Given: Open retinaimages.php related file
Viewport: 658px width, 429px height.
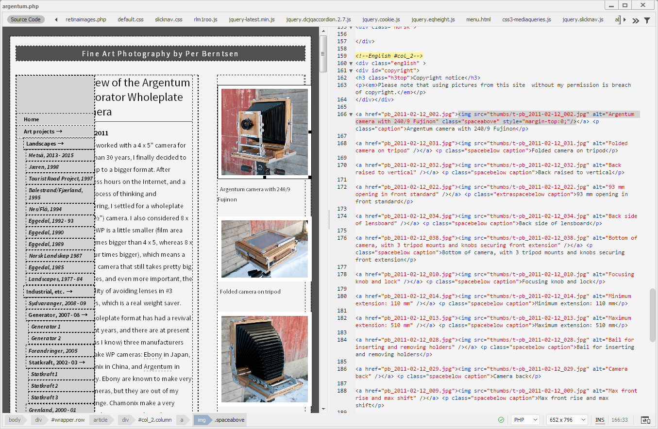Looking at the screenshot, I should [x=85, y=19].
